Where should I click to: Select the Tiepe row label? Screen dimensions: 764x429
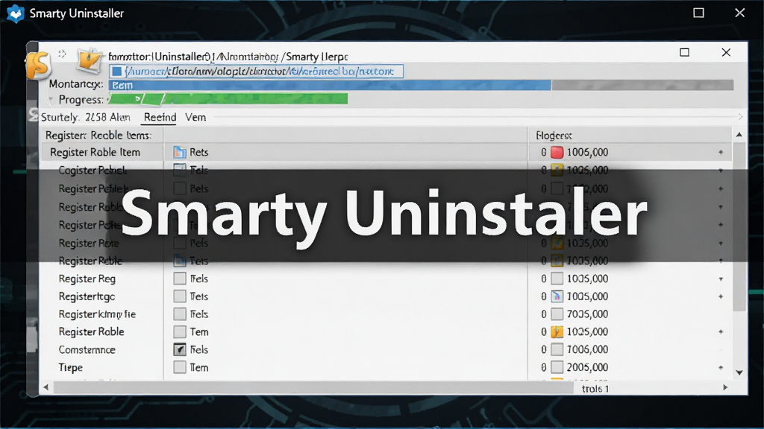coord(71,367)
